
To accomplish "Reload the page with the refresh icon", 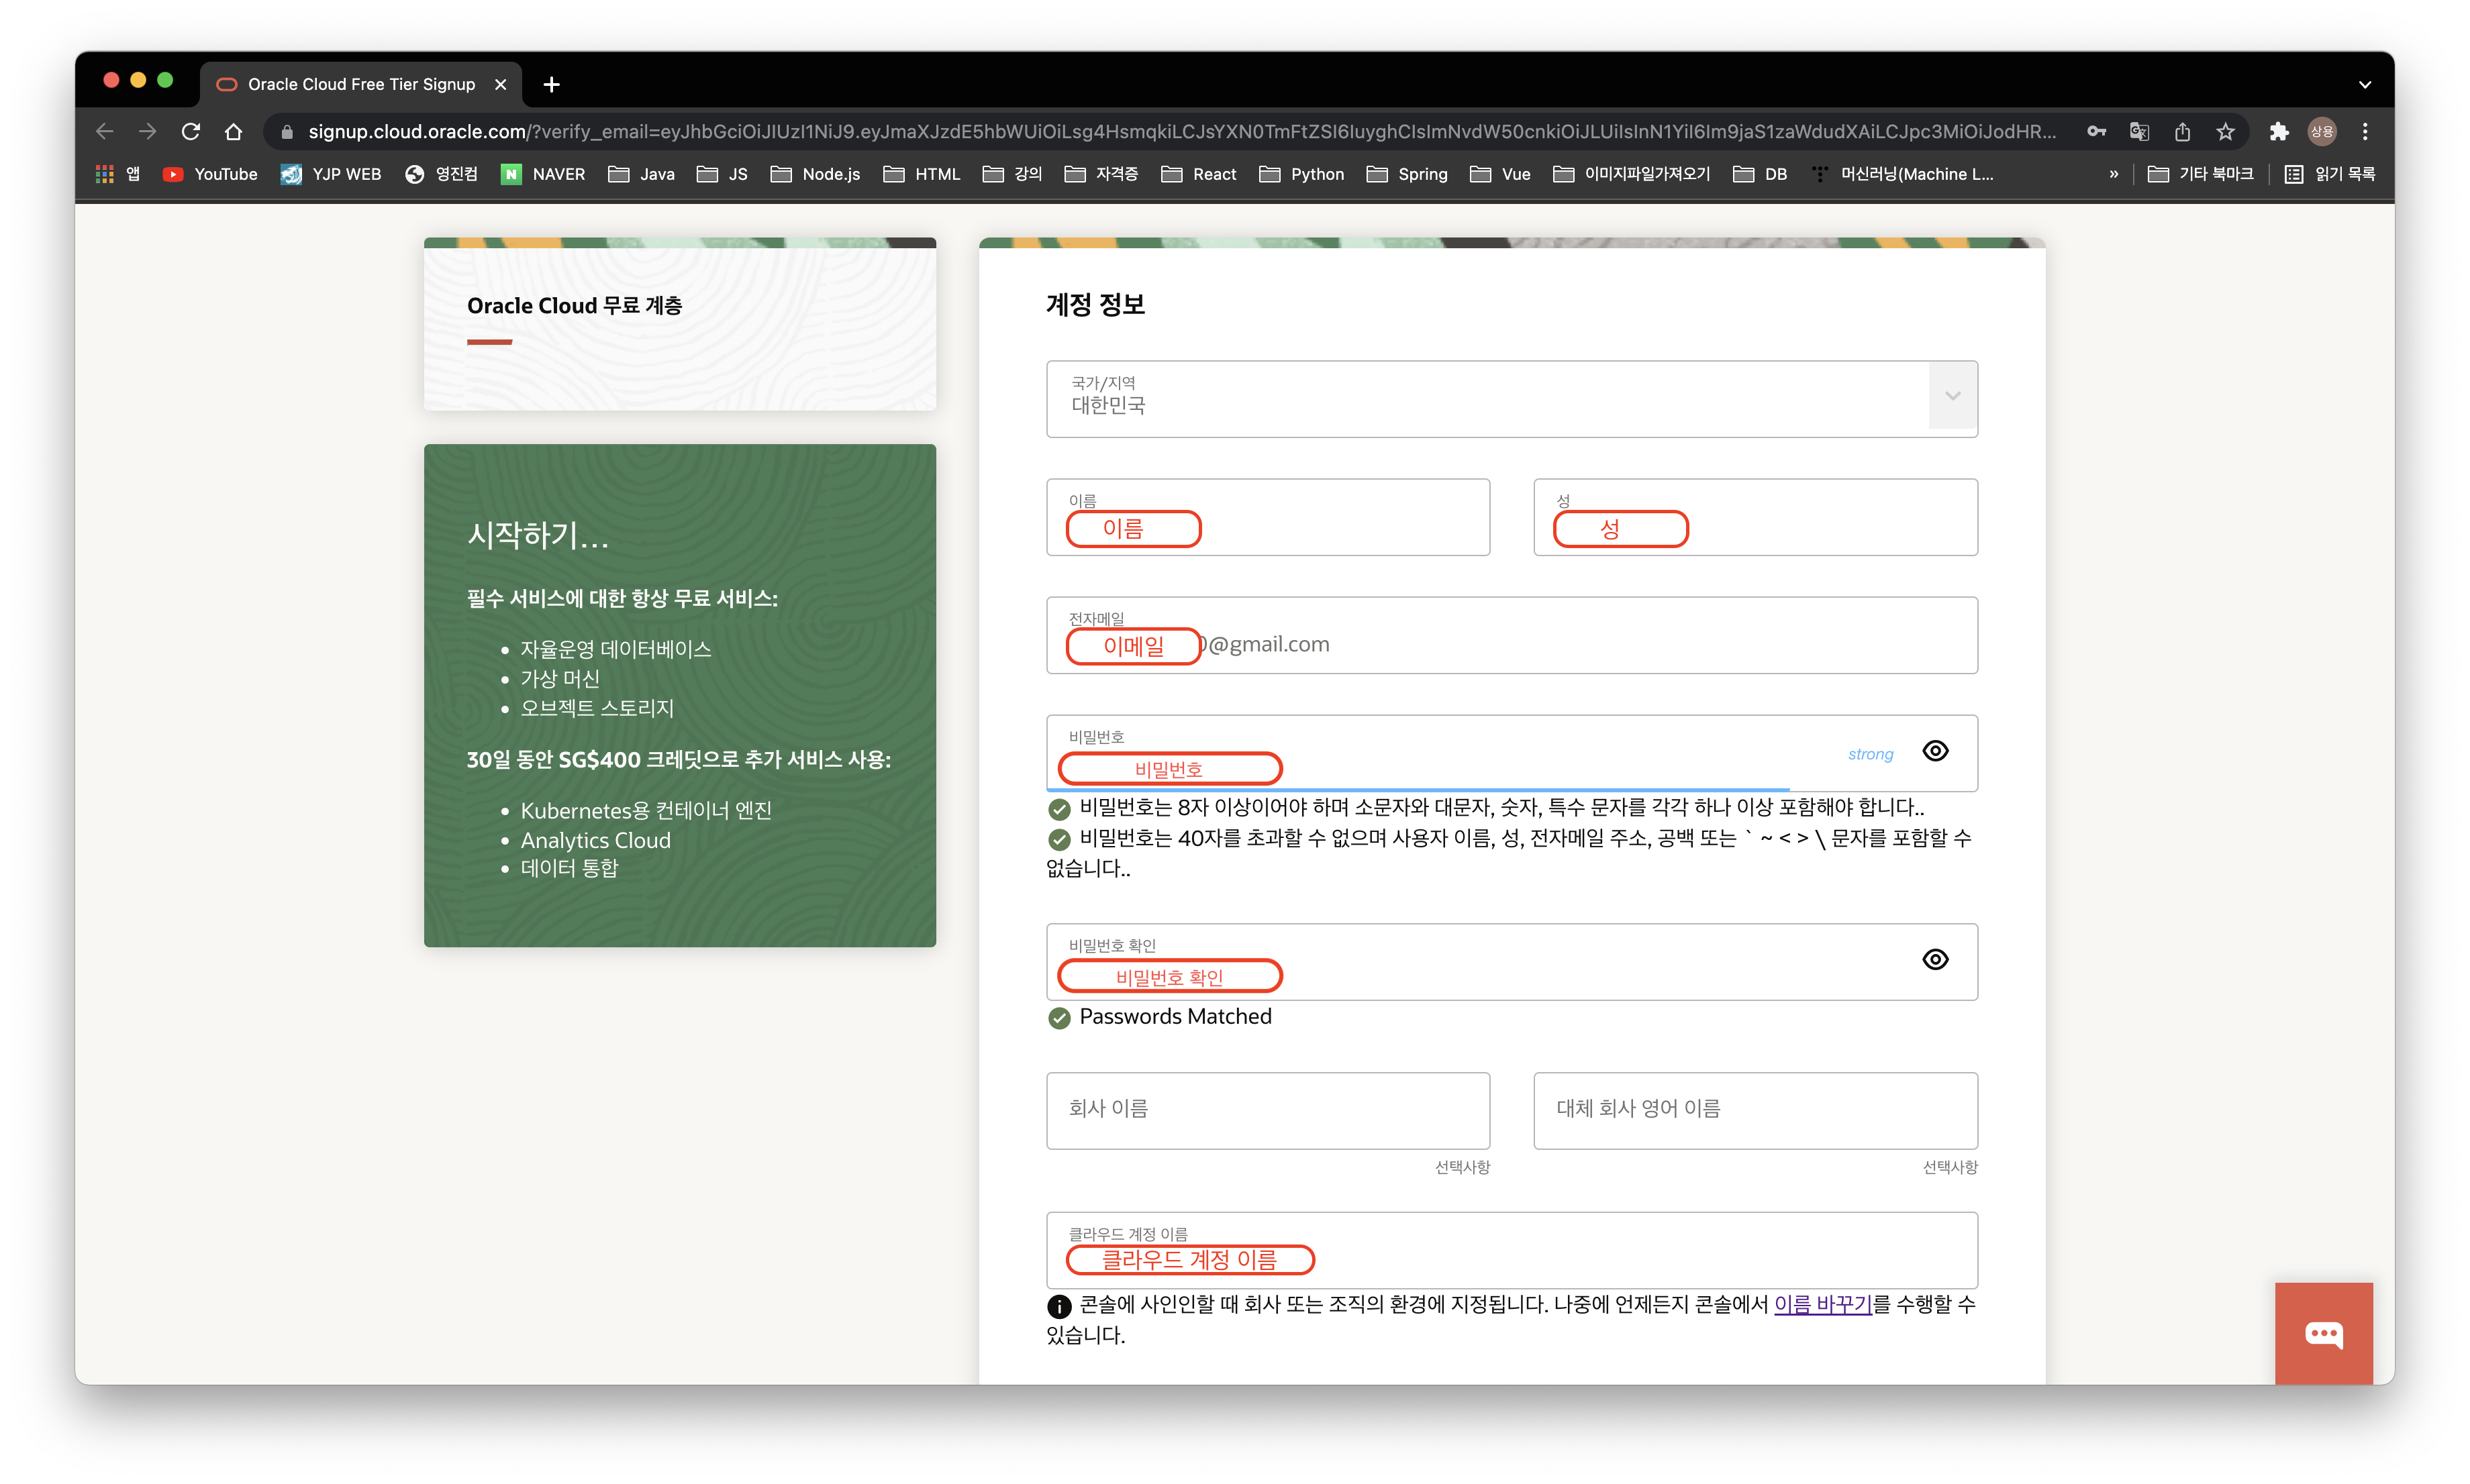I will tap(191, 131).
